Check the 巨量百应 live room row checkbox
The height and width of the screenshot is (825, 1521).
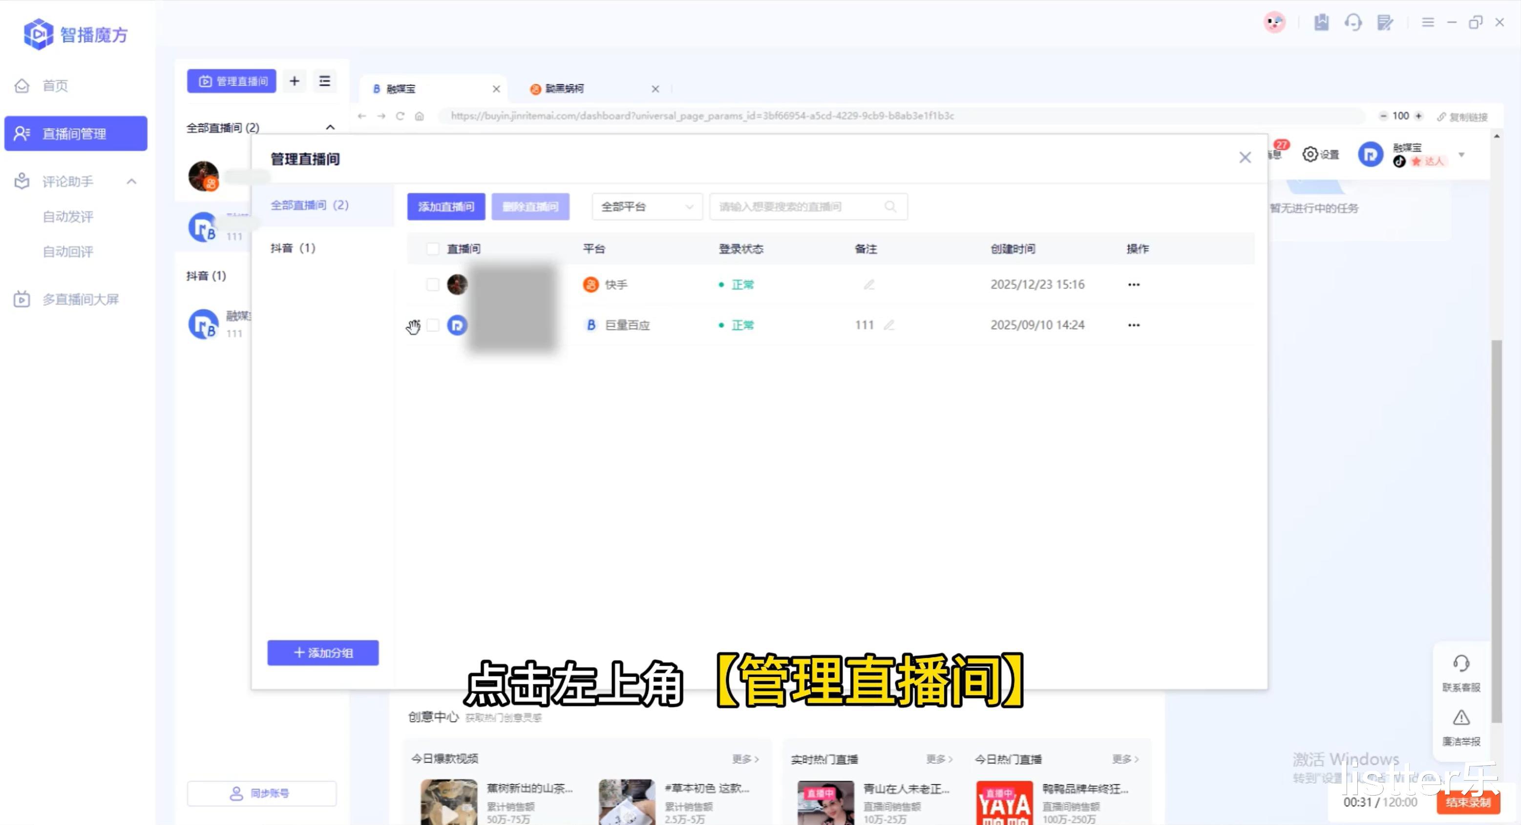[432, 325]
